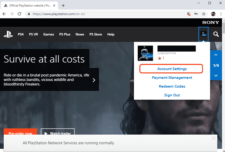The image size is (225, 152).
Task: Open the PS VR menu
Action: [34, 34]
